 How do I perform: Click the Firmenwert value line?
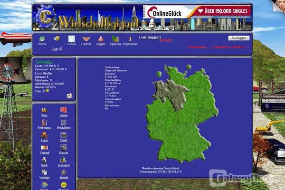(x=50, y=69)
